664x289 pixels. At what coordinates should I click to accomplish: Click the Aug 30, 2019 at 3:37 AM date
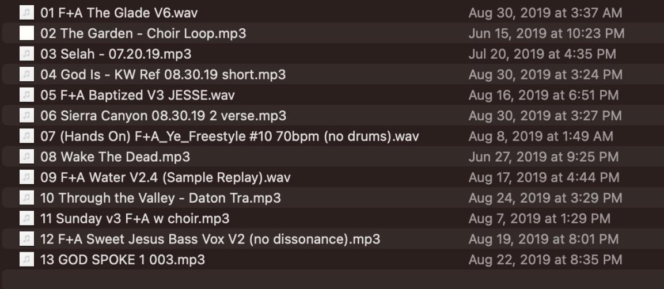tap(545, 12)
